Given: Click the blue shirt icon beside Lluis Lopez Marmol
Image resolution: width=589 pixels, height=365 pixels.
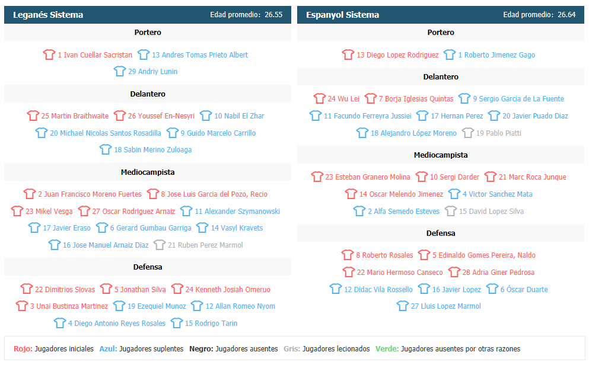Looking at the screenshot, I should point(403,306).
